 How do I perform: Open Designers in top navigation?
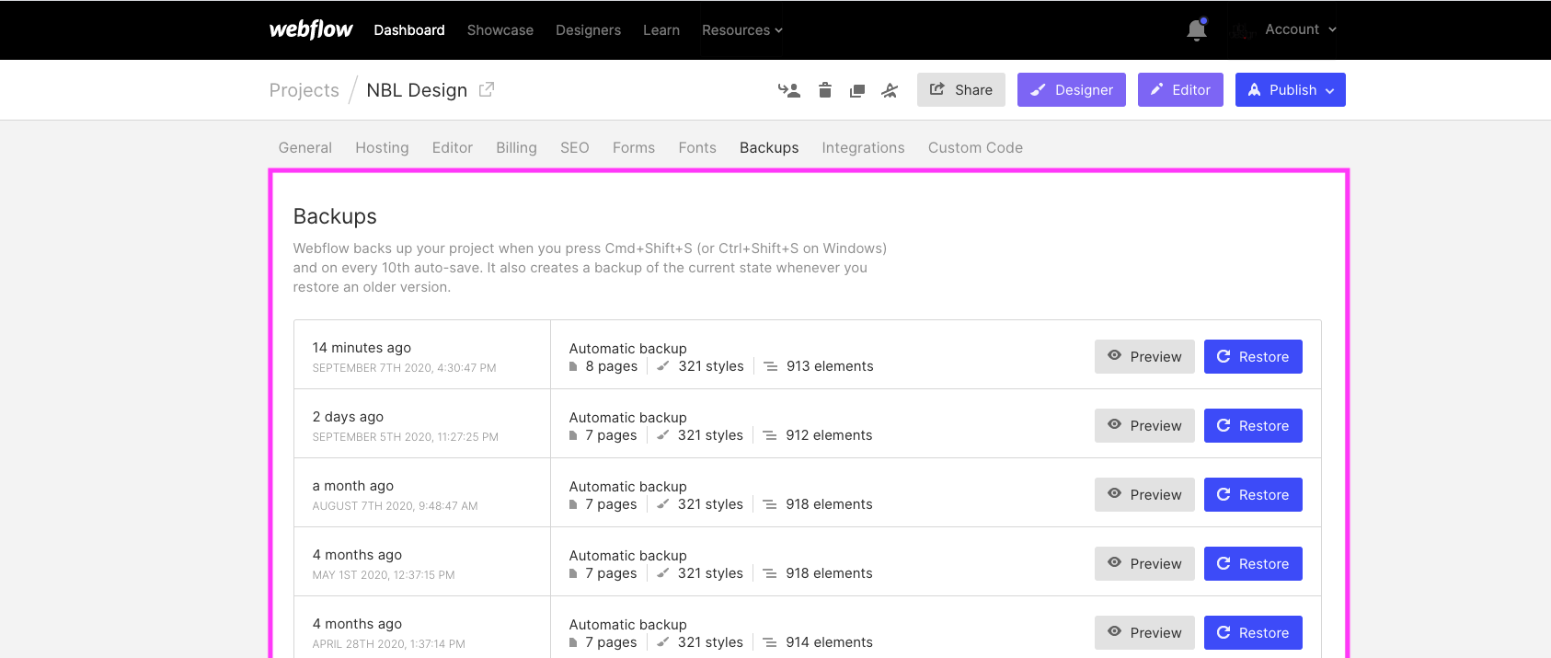pyautogui.click(x=589, y=30)
